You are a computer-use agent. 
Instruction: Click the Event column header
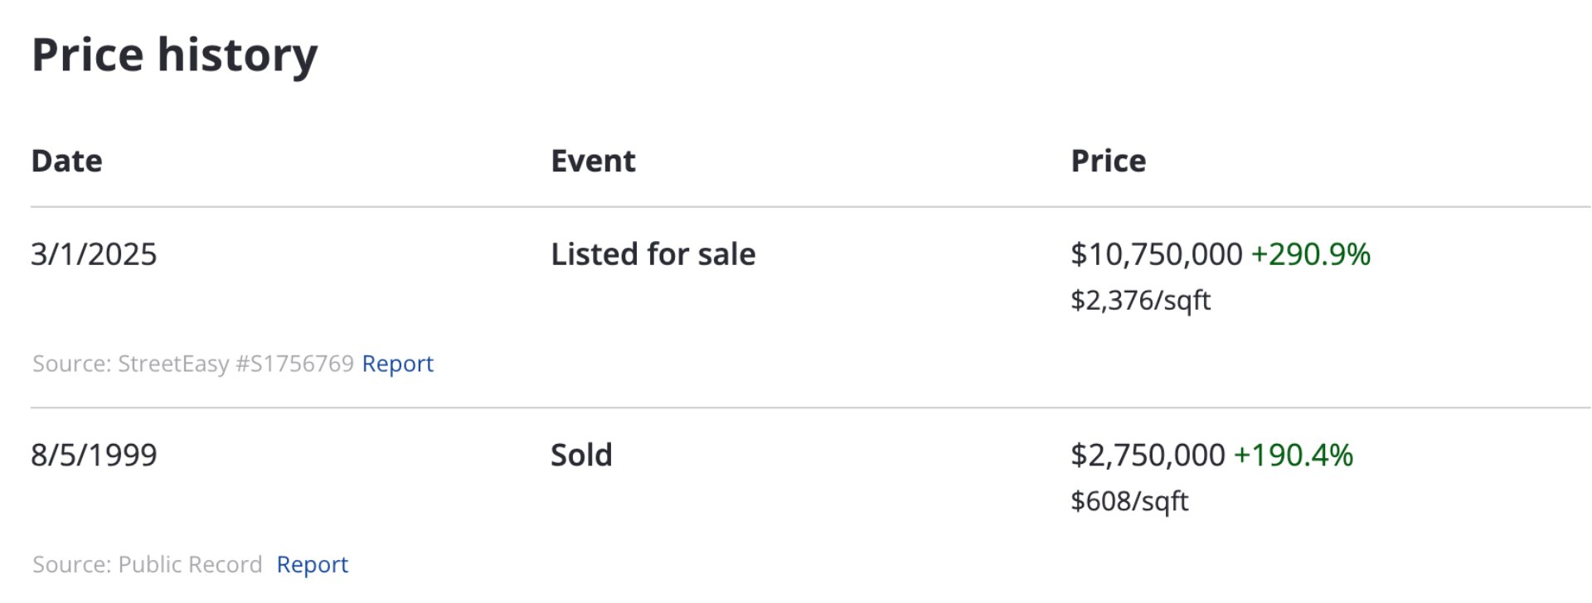[594, 161]
